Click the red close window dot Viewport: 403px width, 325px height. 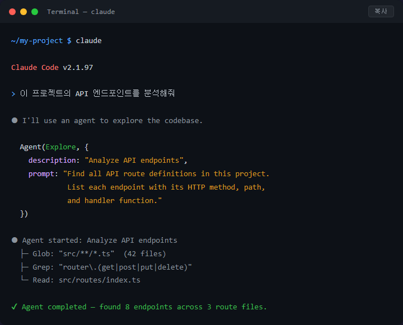12,12
